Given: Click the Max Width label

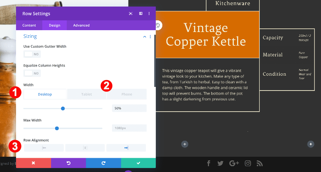Looking at the screenshot, I should [32, 120].
